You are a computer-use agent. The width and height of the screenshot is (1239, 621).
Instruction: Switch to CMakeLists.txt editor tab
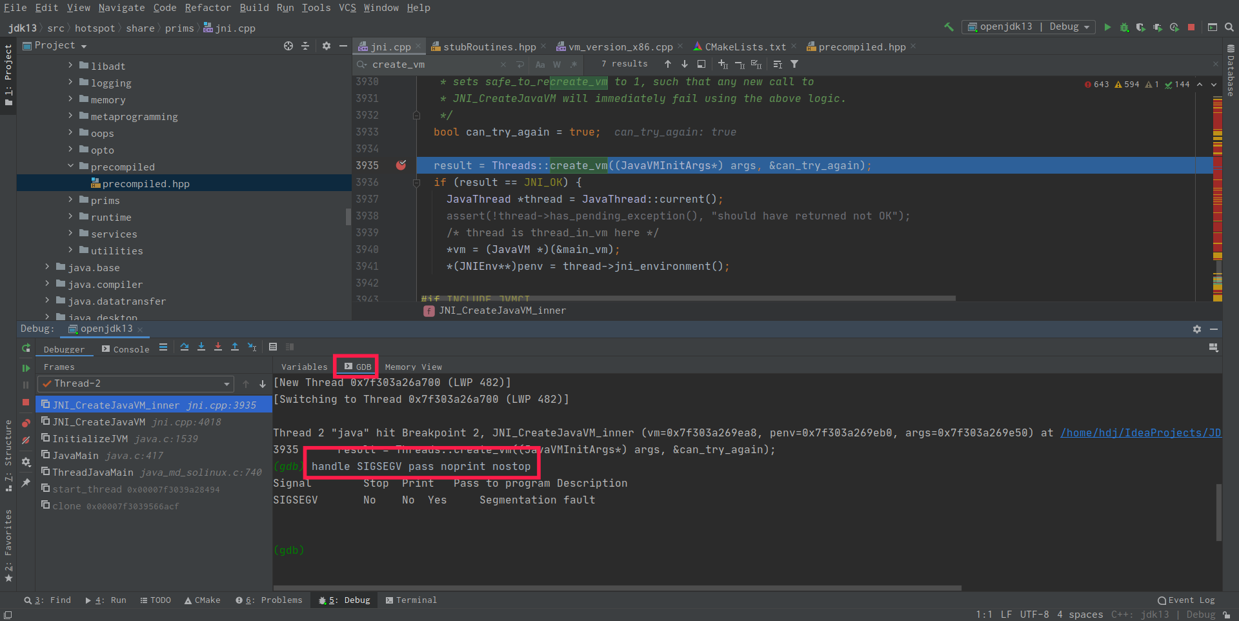click(745, 47)
